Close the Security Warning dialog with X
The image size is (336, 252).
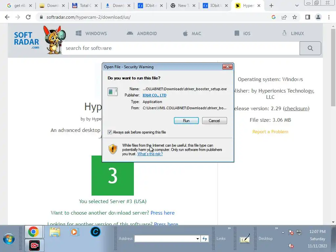(x=227, y=67)
